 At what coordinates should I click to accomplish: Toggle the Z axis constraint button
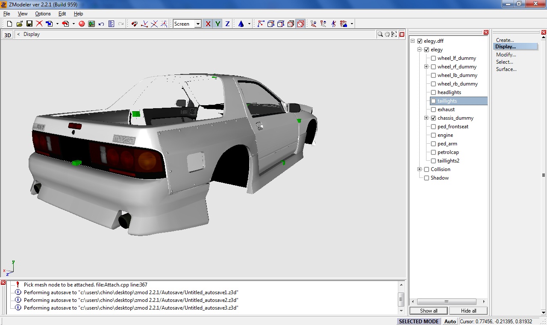tap(227, 24)
